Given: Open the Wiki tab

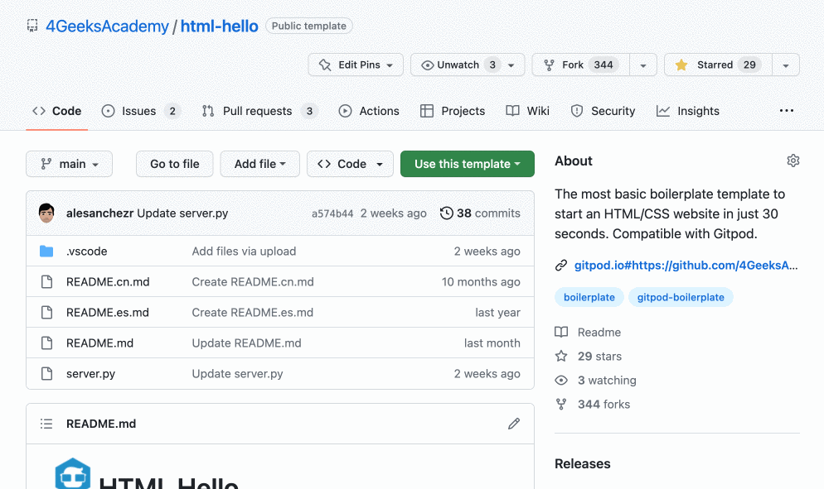Looking at the screenshot, I should point(527,111).
